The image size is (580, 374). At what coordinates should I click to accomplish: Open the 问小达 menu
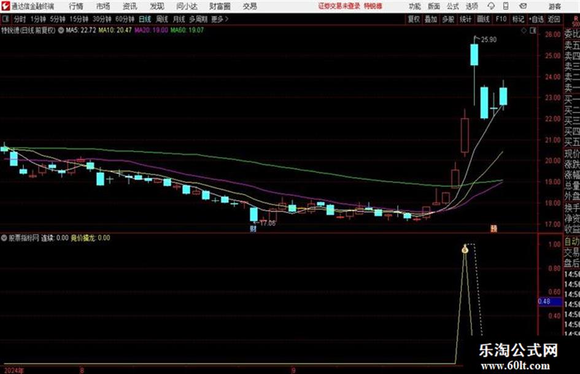[187, 6]
